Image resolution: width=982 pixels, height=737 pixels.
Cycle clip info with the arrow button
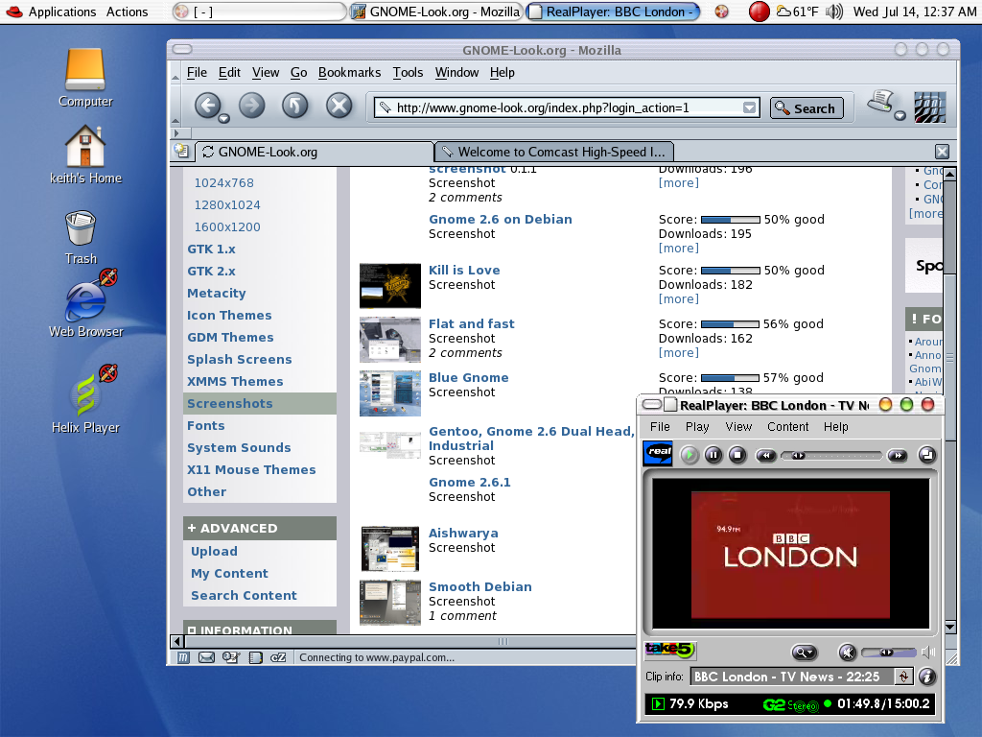pyautogui.click(x=903, y=677)
